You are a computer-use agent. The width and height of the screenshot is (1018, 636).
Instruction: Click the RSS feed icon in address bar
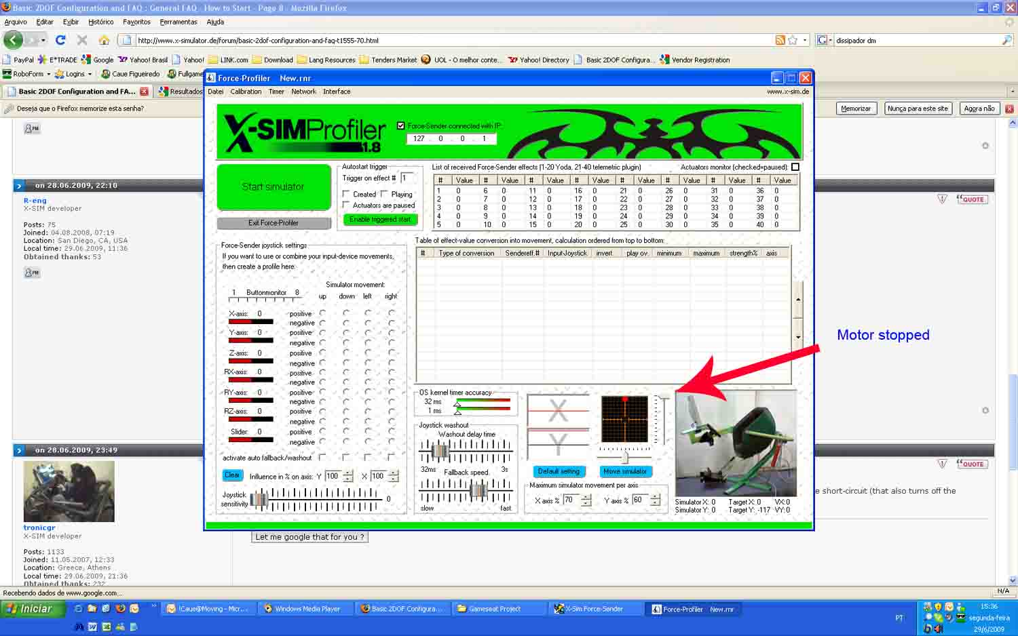click(x=780, y=40)
